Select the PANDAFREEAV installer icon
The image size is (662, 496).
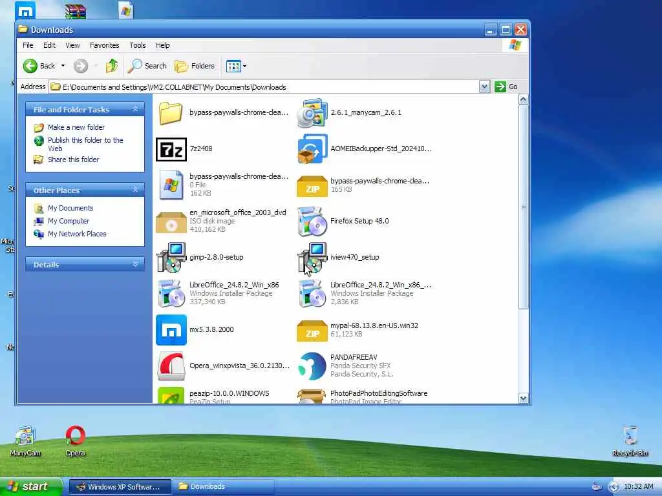[312, 366]
